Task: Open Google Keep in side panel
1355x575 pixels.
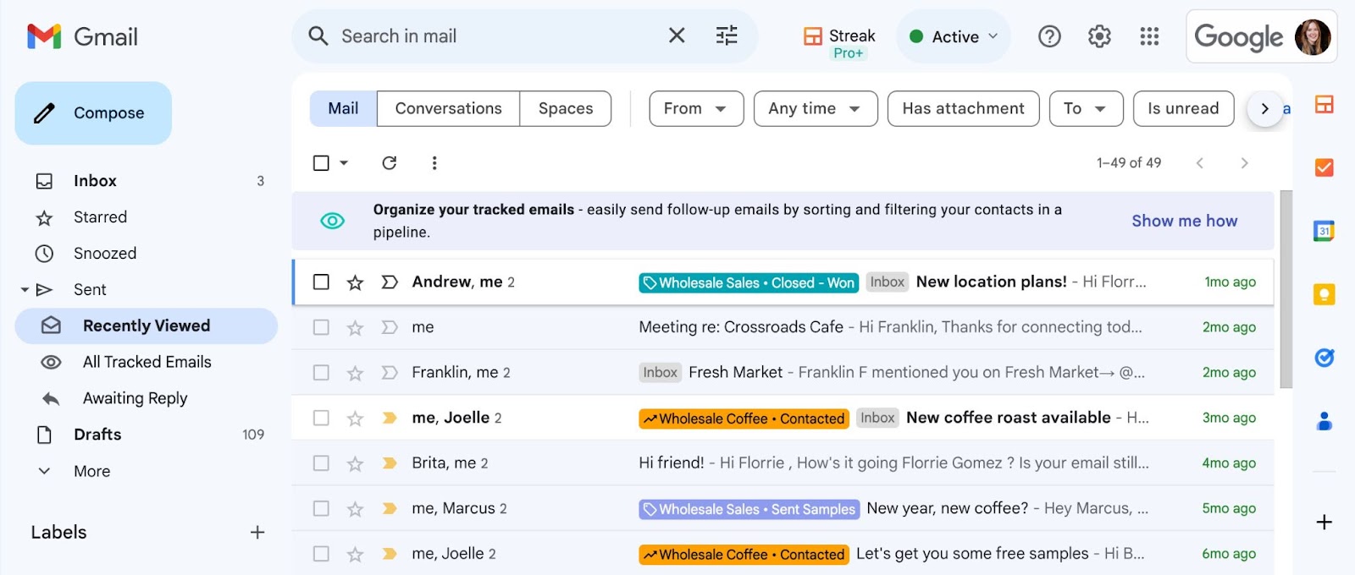Action: (1325, 294)
